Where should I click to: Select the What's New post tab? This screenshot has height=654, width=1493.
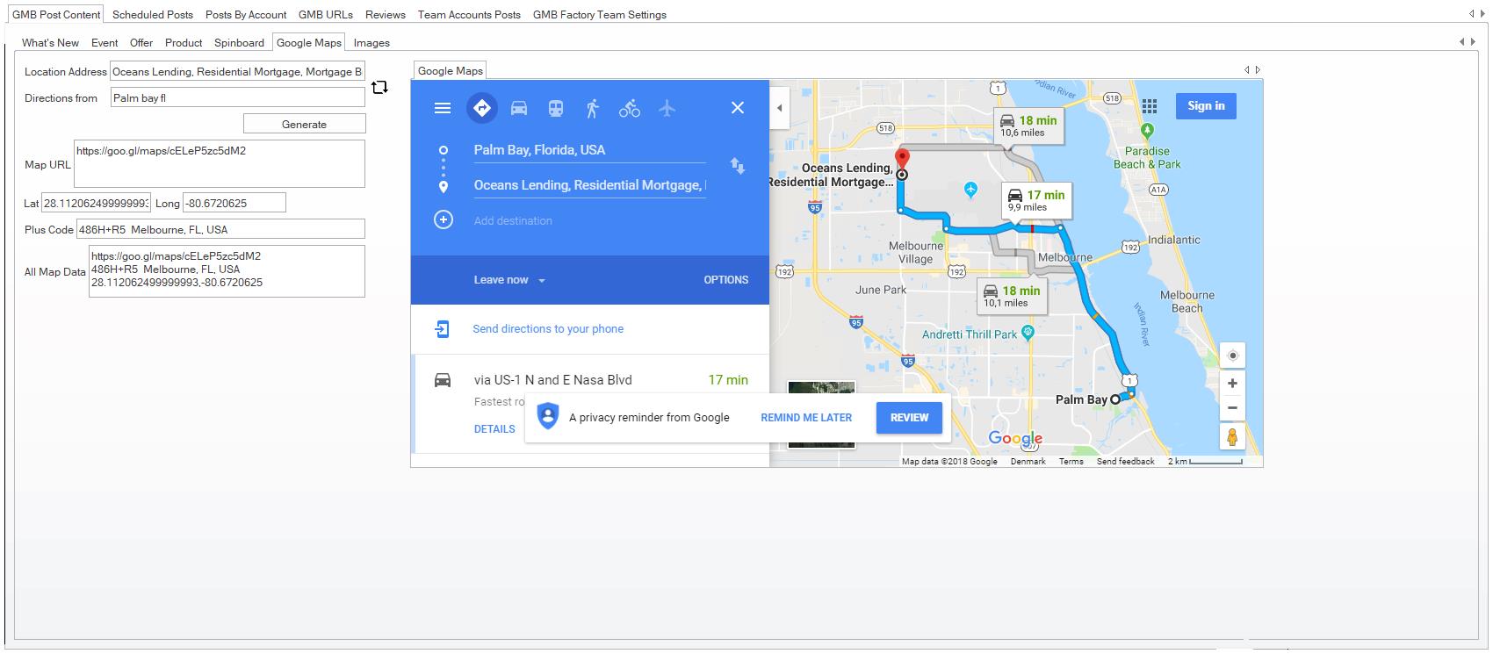pyautogui.click(x=50, y=42)
